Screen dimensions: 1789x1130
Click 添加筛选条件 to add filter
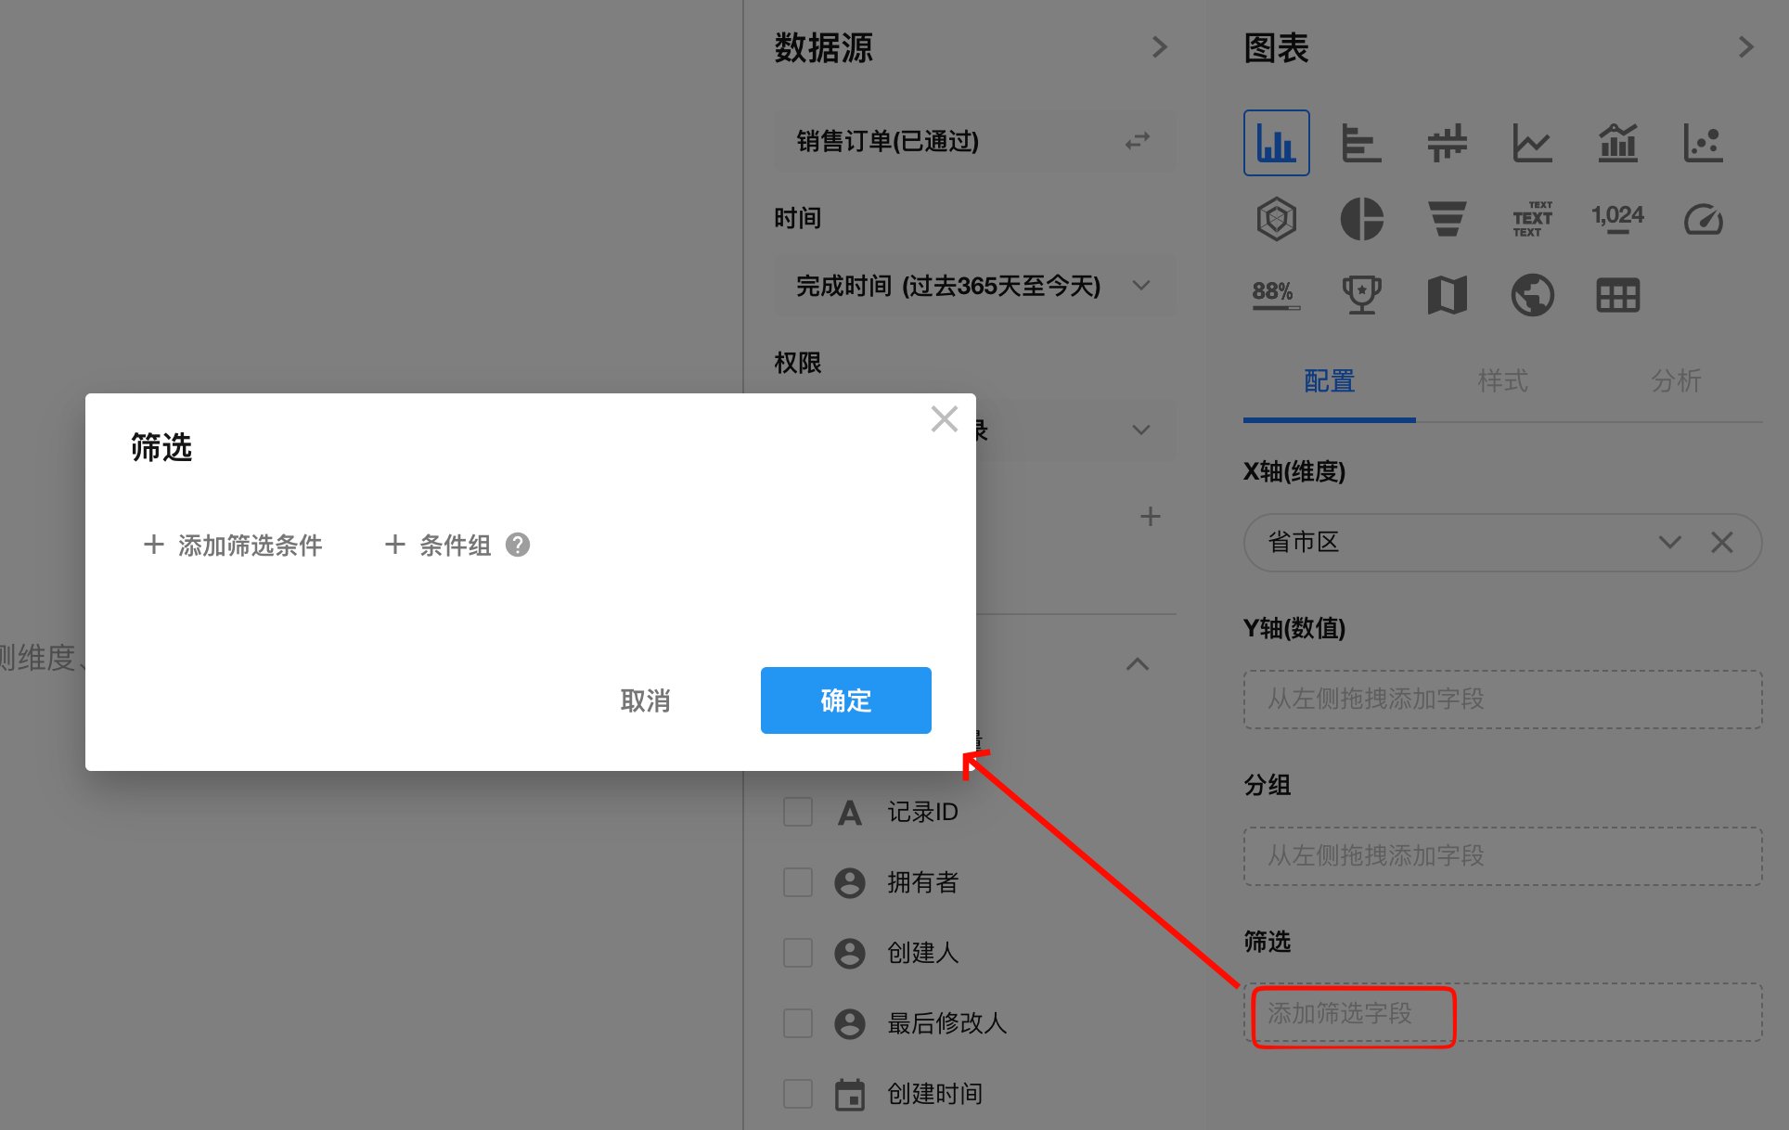[x=233, y=546]
